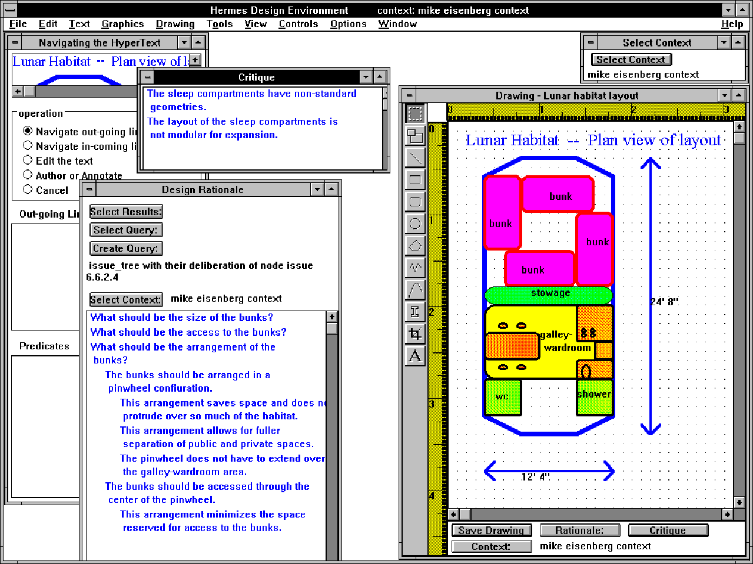Open the Controls menu
The width and height of the screenshot is (753, 564).
pos(298,24)
